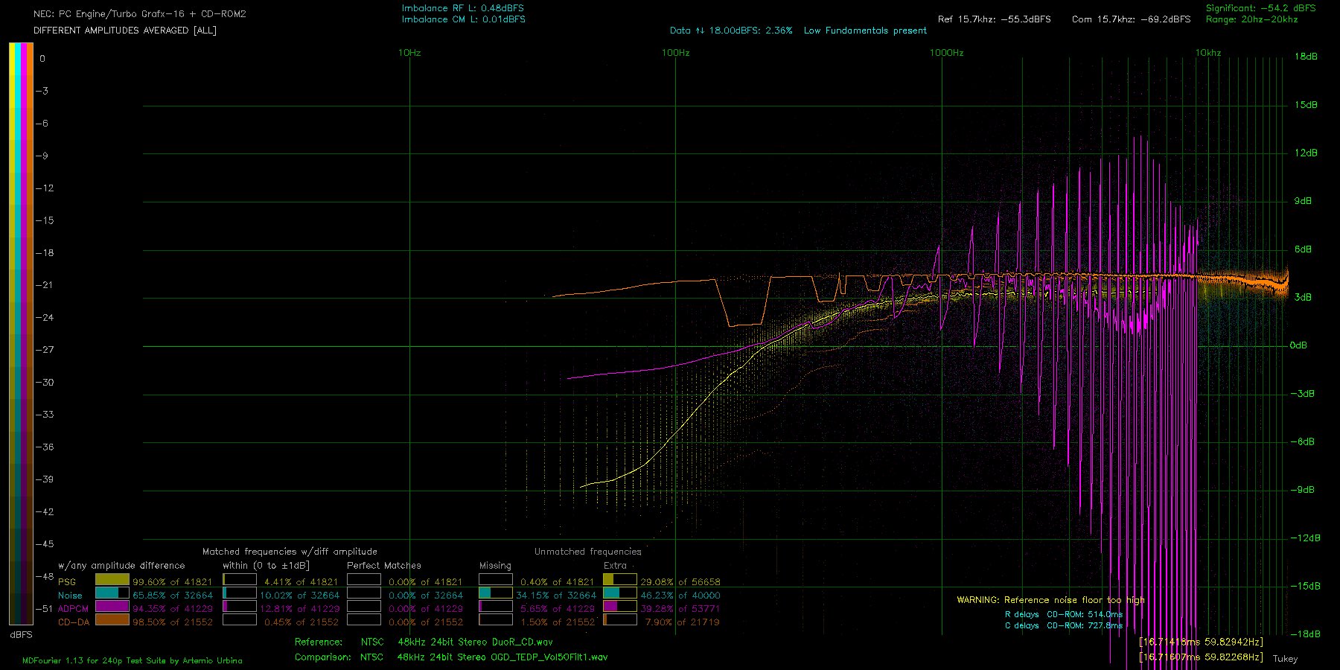Select the Noise legend label
This screenshot has height=670, width=1340.
(x=70, y=596)
